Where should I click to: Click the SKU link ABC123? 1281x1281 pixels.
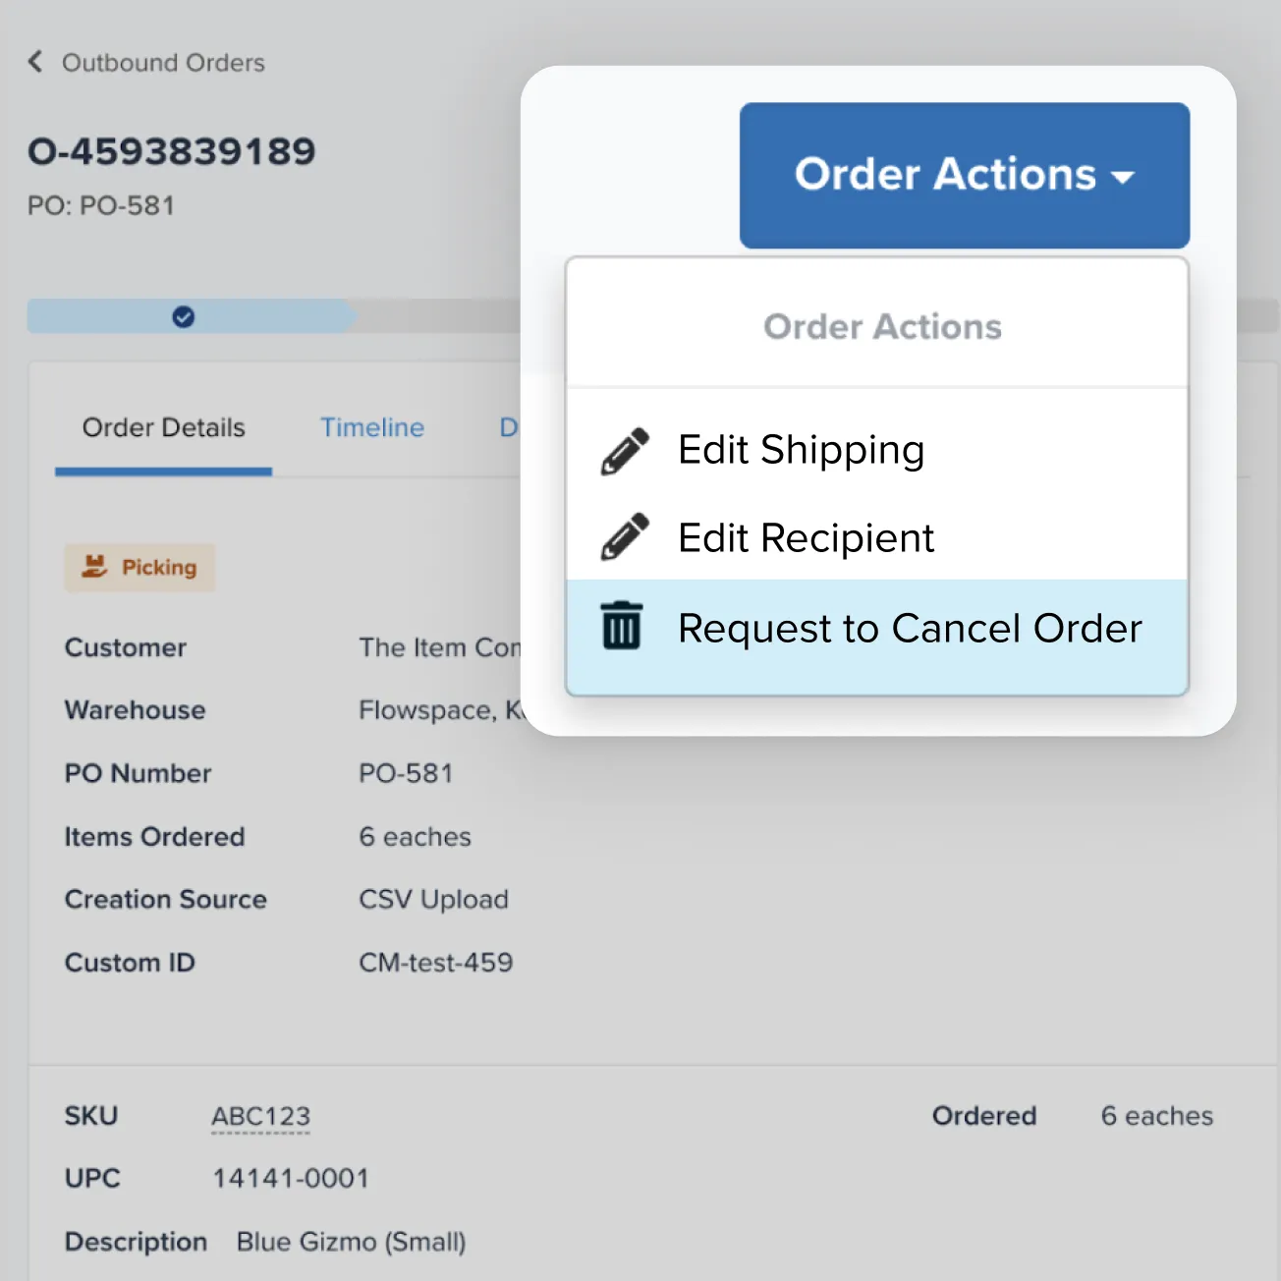point(260,1116)
